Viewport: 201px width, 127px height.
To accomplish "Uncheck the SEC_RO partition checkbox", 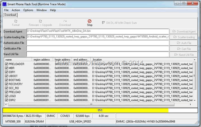I will pos(6,88).
